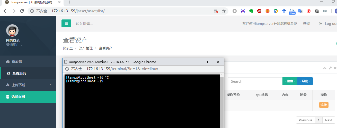Click 资产管理 in the breadcrumb
The height and width of the screenshot is (128, 337).
click(86, 48)
